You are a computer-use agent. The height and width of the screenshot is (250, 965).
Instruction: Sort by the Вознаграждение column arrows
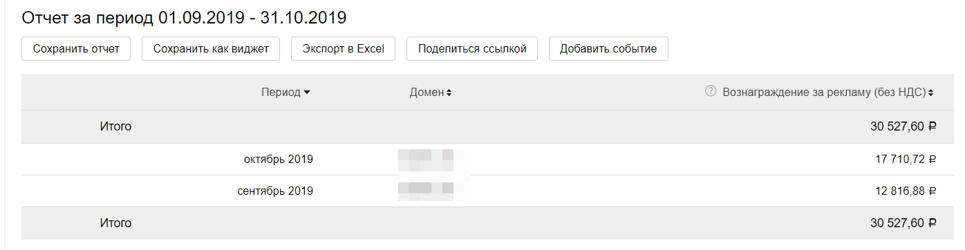tap(931, 93)
